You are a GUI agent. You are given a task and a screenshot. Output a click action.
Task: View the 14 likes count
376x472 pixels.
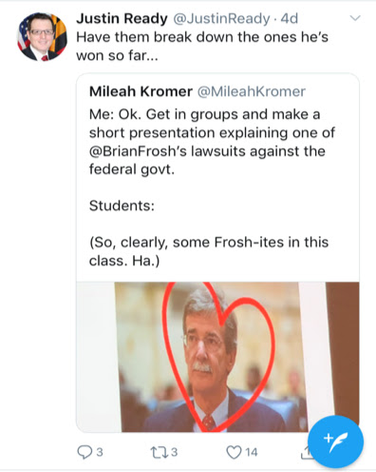[252, 452]
